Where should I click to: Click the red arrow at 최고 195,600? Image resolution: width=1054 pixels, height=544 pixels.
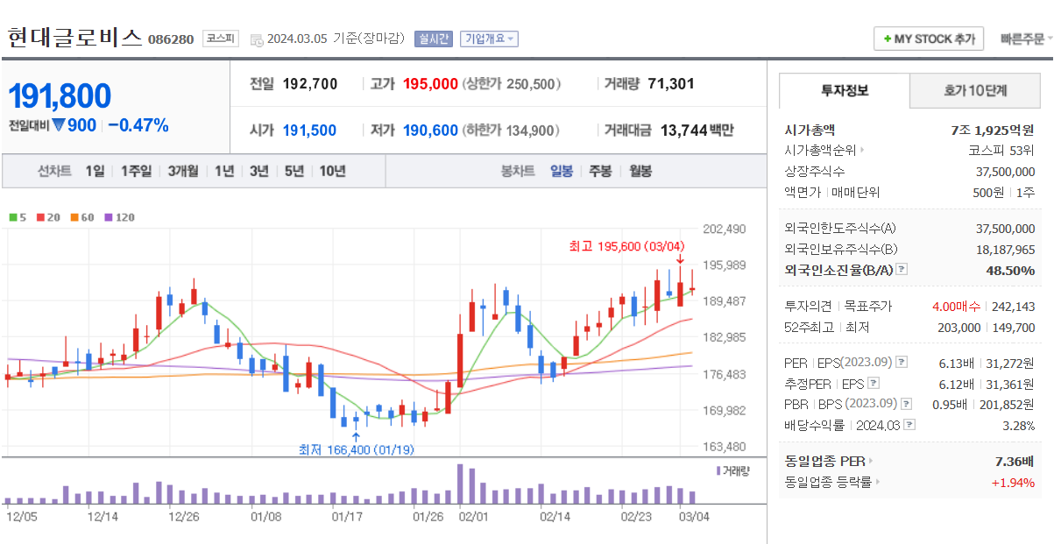tap(679, 259)
